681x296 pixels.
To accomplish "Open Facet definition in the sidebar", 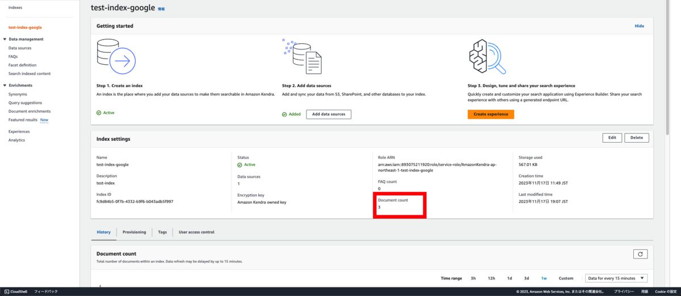I will pos(23,65).
